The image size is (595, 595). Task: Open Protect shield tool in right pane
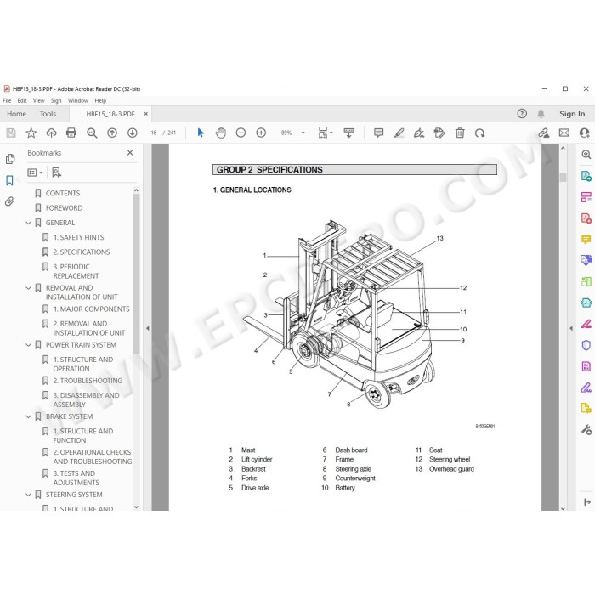pos(586,345)
